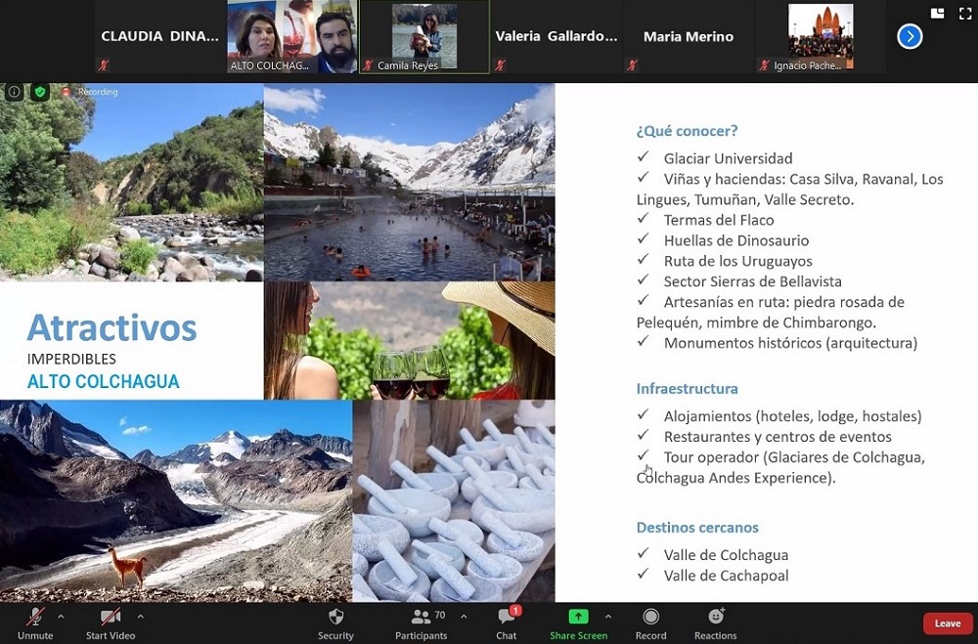This screenshot has height=644, width=978.
Task: Start video with the camera button
Action: coord(110,623)
